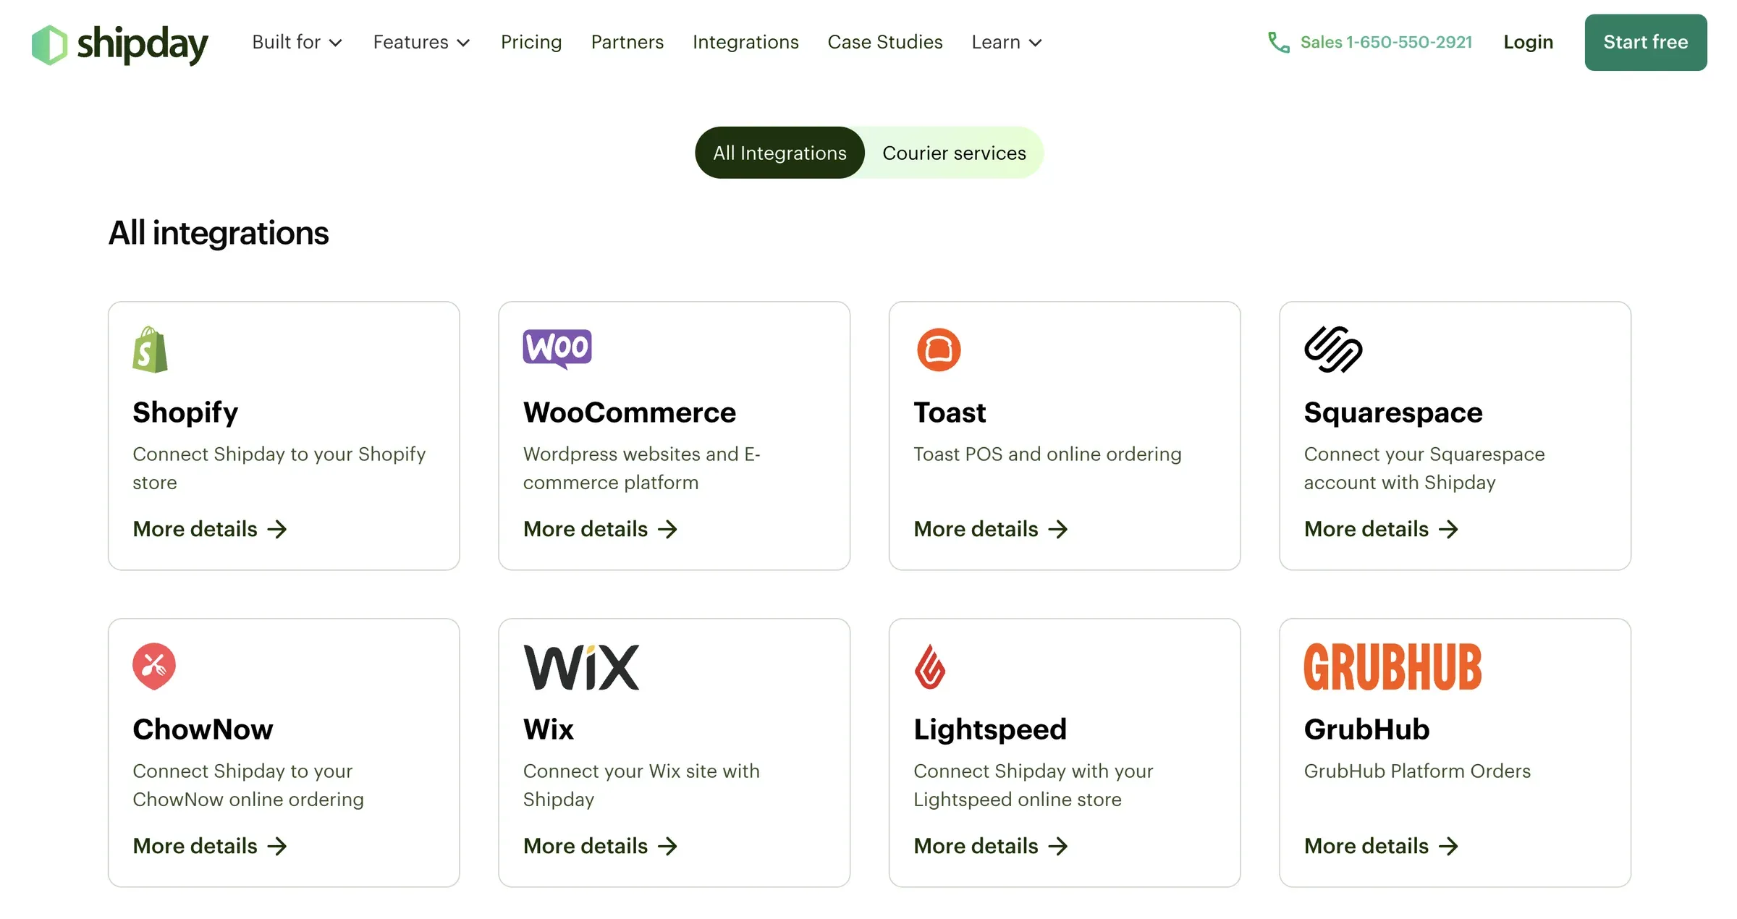Click the arrow next to Lightspeed More details
The image size is (1737, 919).
(x=1058, y=847)
